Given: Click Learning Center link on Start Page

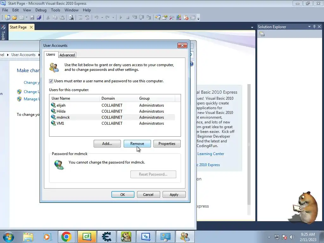Looking at the screenshot, I should point(211,154).
